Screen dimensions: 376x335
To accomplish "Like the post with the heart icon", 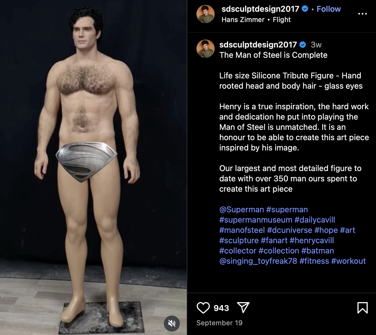I will 203,308.
